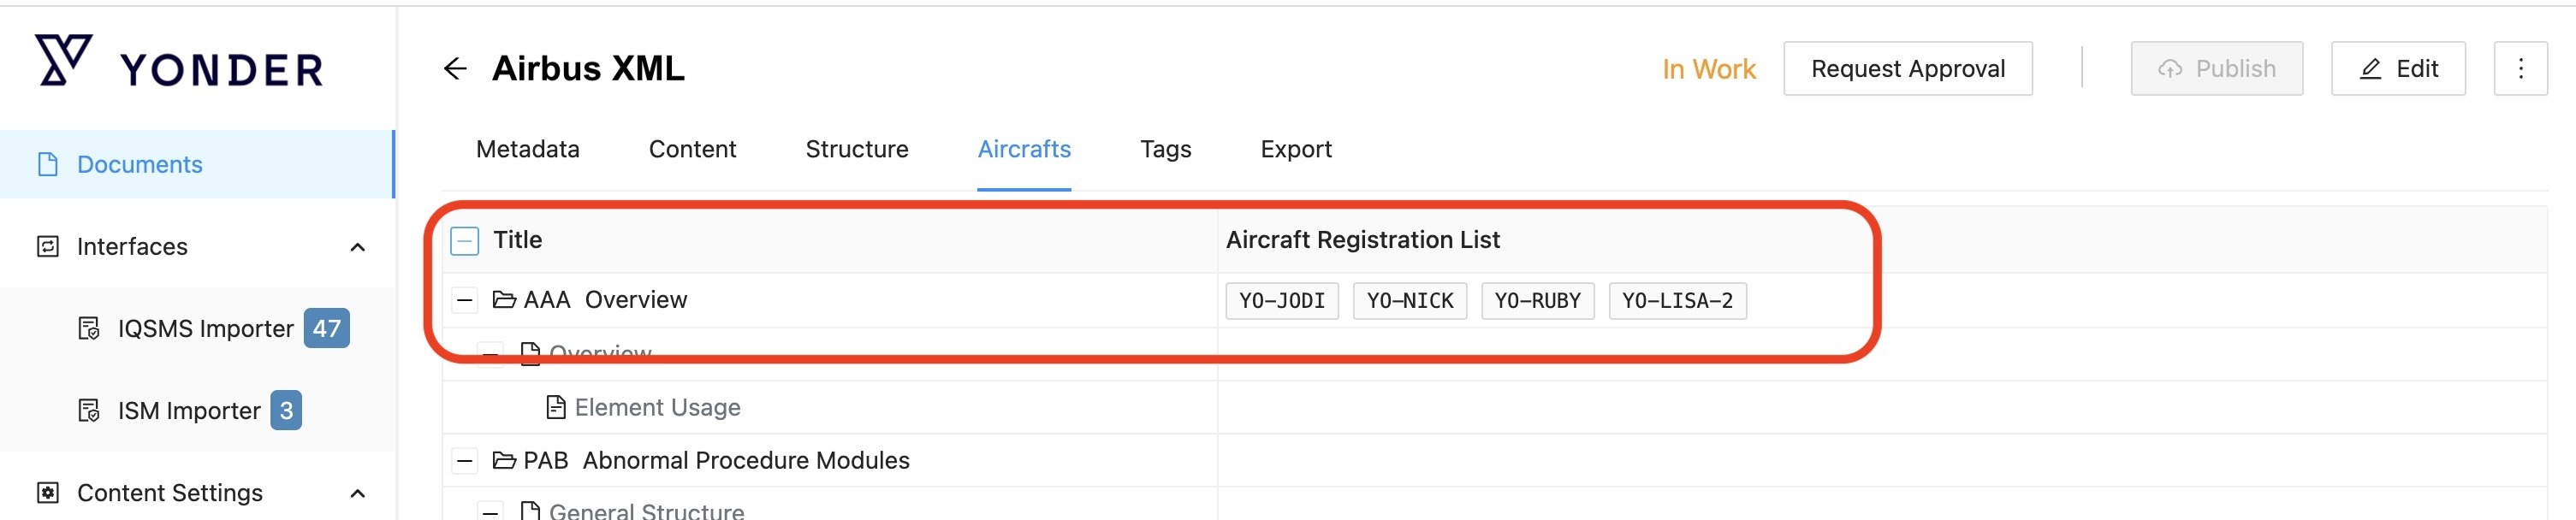Click the back arrow beside Airbus XML
Viewport: 2576px width, 520px height.
click(x=455, y=69)
